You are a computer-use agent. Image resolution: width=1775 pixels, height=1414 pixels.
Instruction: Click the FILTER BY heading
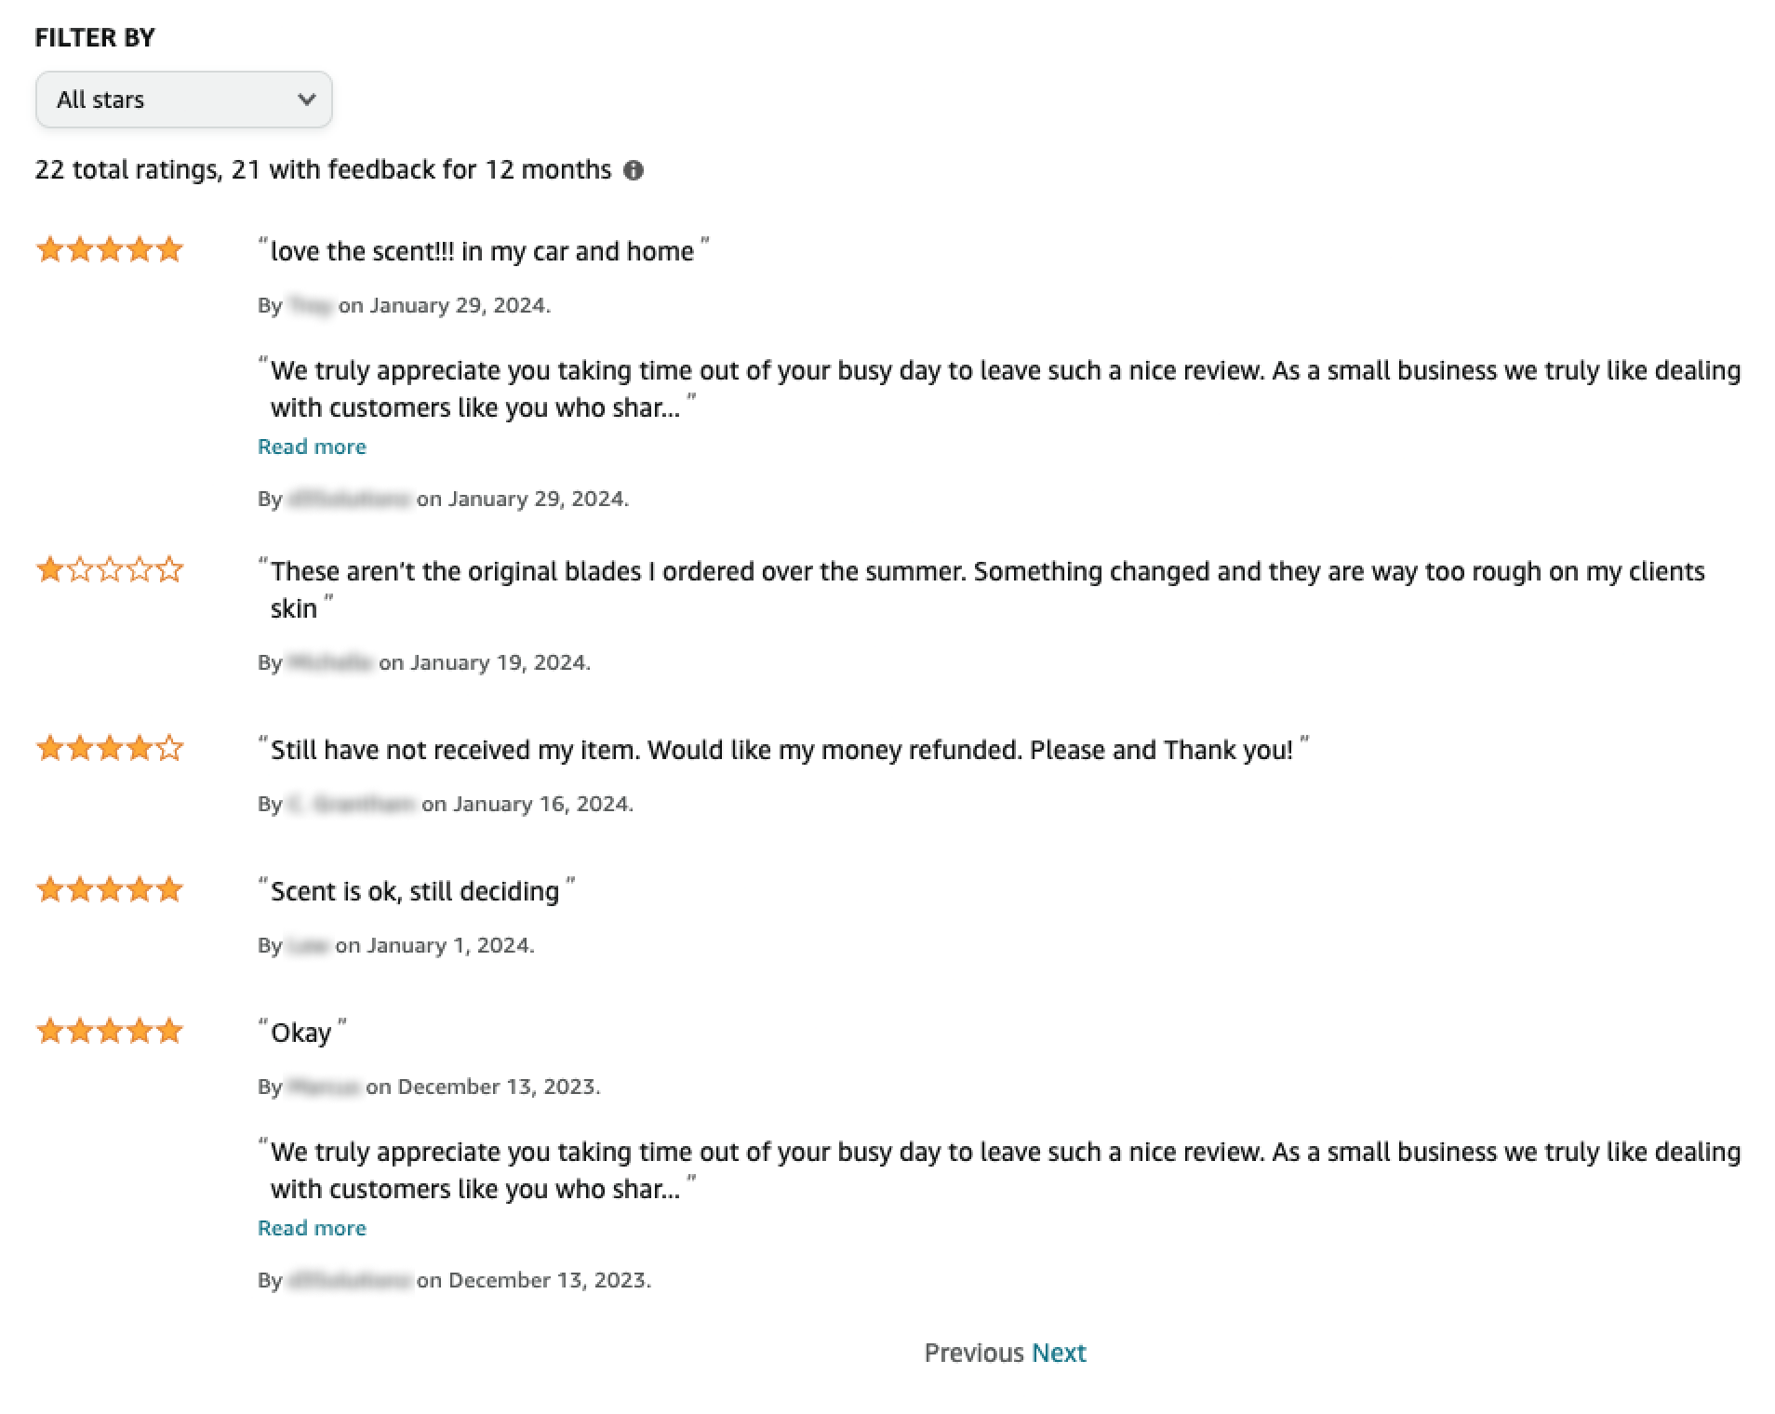[x=95, y=38]
